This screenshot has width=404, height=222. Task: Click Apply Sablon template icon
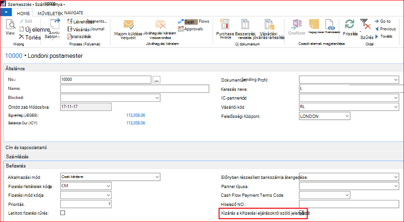coord(55,25)
